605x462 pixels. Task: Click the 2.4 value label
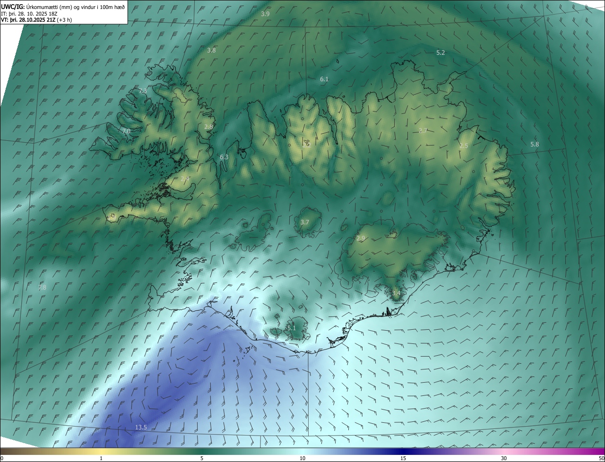tap(184, 179)
